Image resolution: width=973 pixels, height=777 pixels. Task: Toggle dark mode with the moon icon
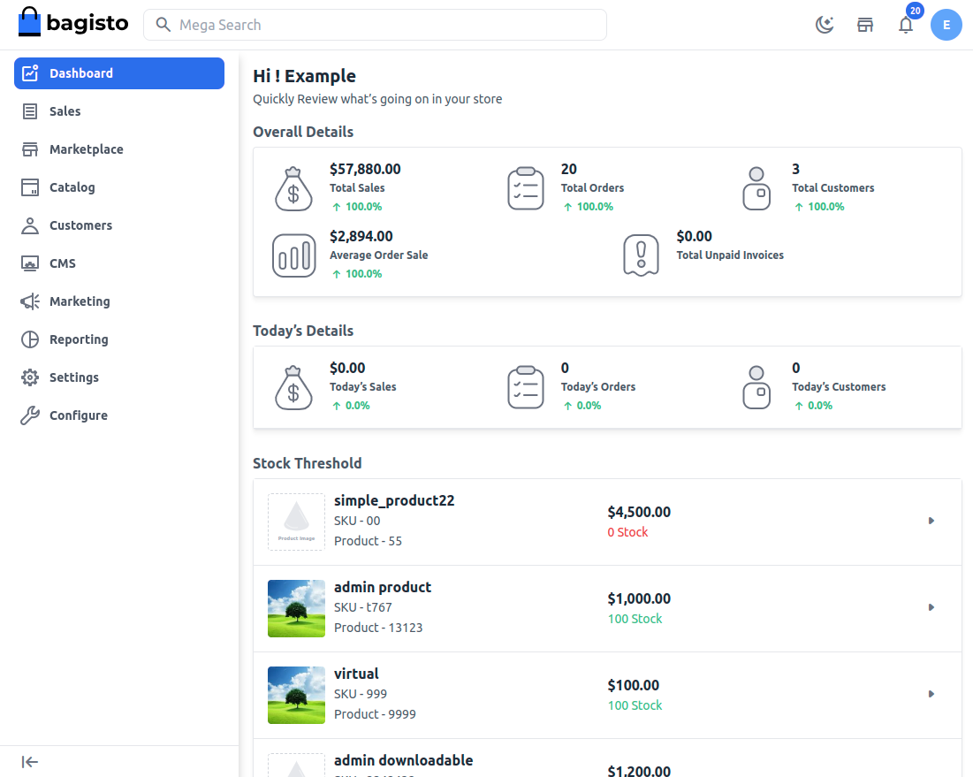click(x=825, y=25)
